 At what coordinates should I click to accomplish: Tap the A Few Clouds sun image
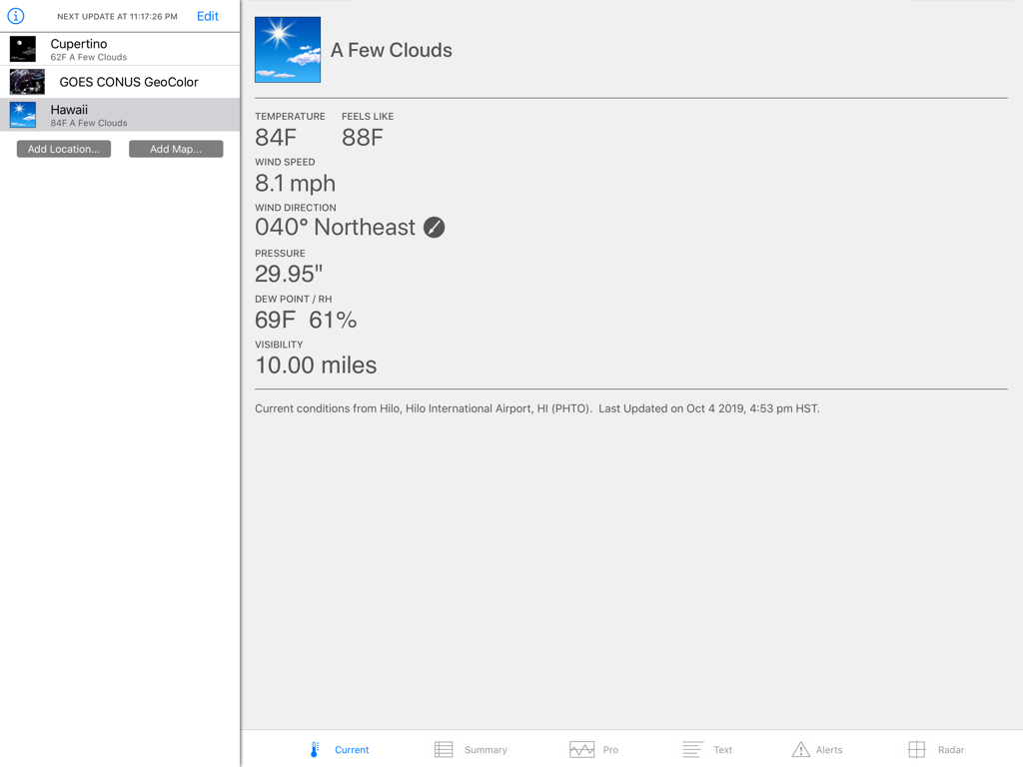(x=287, y=49)
